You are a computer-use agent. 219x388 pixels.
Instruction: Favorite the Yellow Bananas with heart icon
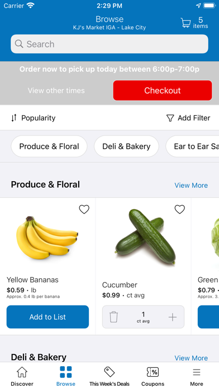coord(84,210)
